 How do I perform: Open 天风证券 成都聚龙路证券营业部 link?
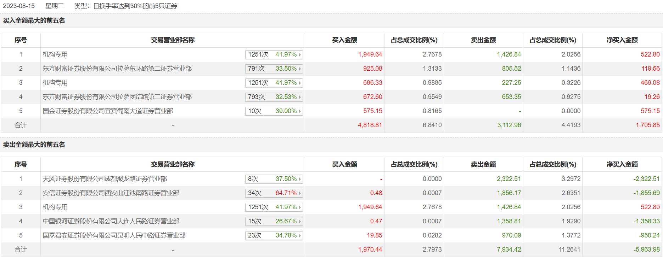tap(105, 179)
